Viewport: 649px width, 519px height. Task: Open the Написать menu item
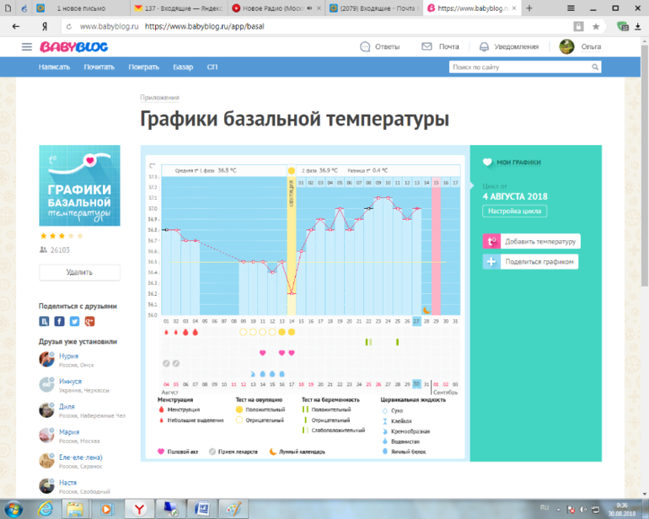click(54, 67)
